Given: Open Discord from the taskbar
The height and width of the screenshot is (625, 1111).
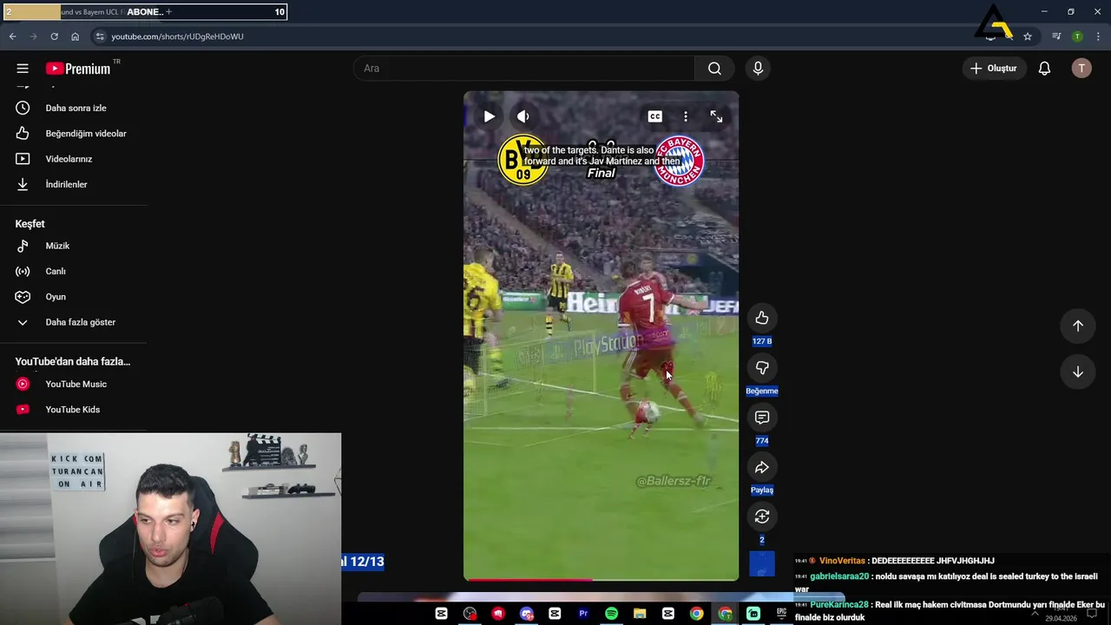Looking at the screenshot, I should tap(527, 614).
